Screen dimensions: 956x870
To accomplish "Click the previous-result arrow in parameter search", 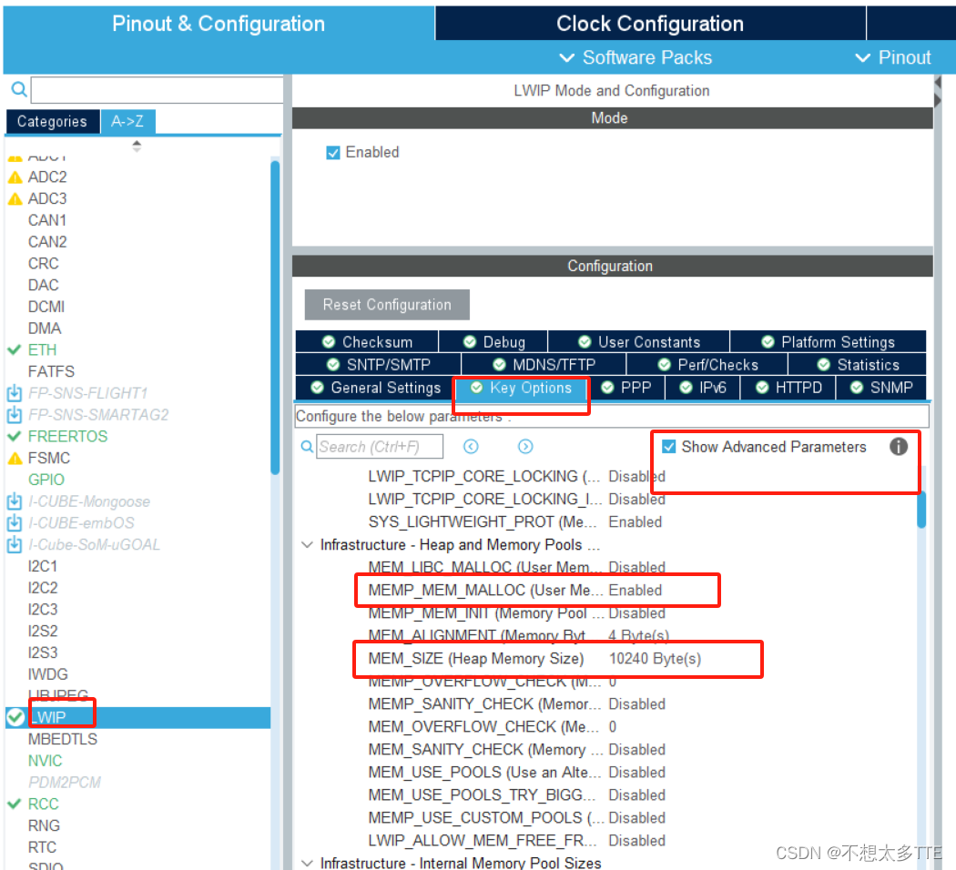I will (x=472, y=446).
